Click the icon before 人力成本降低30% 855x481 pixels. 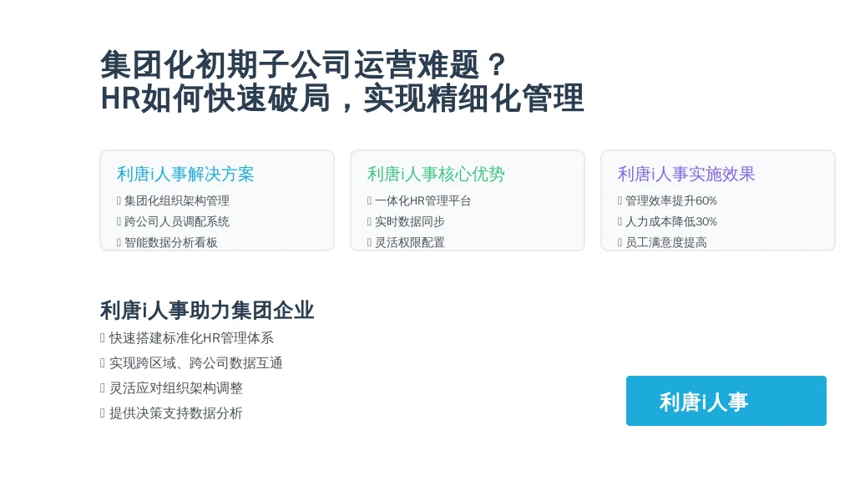pos(620,221)
